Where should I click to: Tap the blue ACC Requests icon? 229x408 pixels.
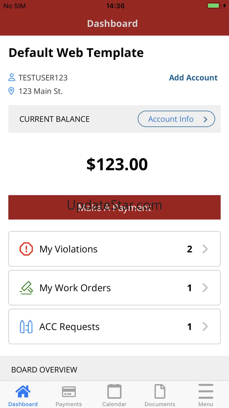point(26,327)
